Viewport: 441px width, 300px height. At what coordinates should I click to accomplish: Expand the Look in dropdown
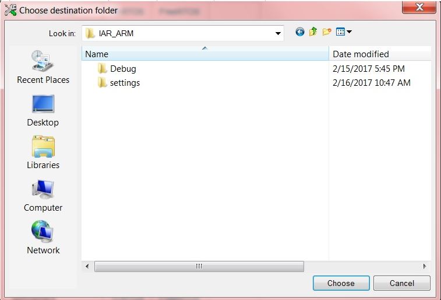tap(278, 33)
